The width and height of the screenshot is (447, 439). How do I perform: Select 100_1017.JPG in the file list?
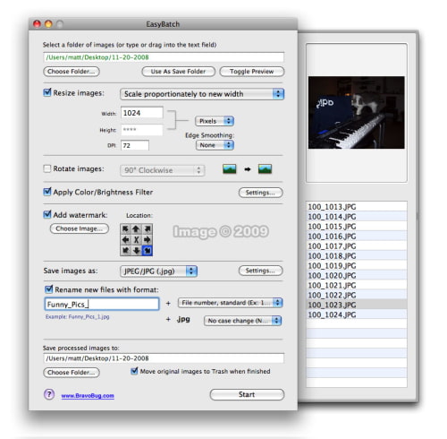357,245
